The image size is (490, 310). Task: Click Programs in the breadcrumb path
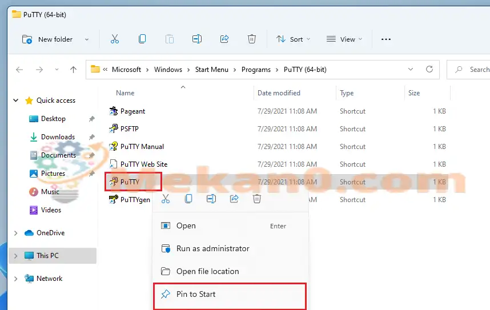256,70
